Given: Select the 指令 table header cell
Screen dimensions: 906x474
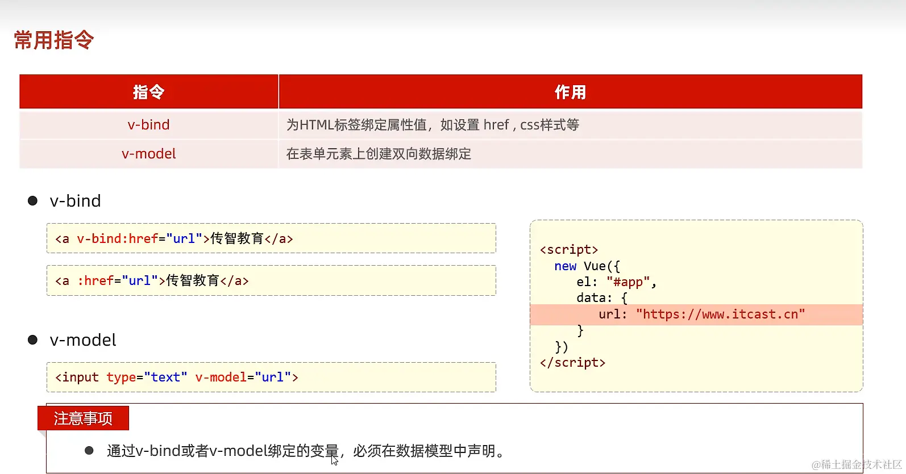Looking at the screenshot, I should [149, 91].
